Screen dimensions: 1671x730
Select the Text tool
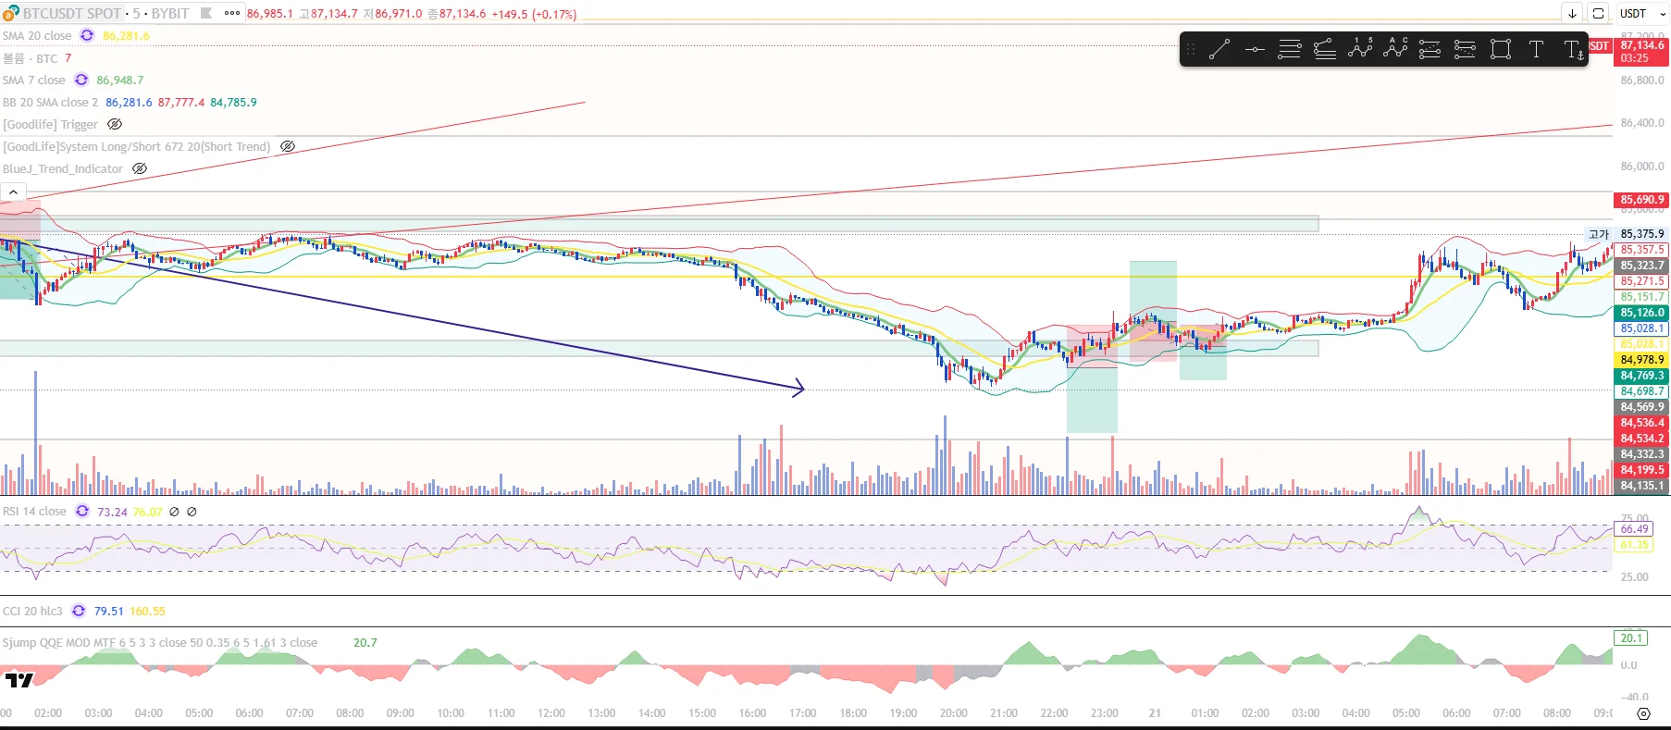tap(1536, 49)
